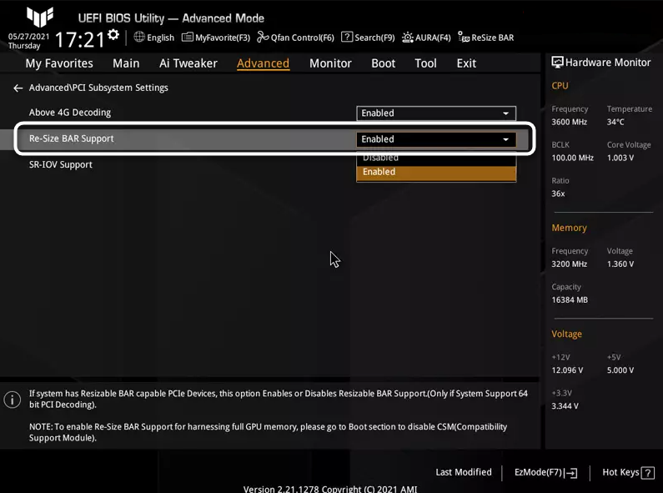Click the 17:21 clock time
The height and width of the screenshot is (493, 663).
[x=79, y=40]
